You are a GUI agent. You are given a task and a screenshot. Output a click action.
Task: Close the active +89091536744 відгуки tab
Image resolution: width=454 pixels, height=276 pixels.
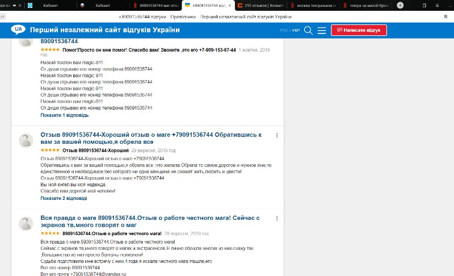click(230, 6)
